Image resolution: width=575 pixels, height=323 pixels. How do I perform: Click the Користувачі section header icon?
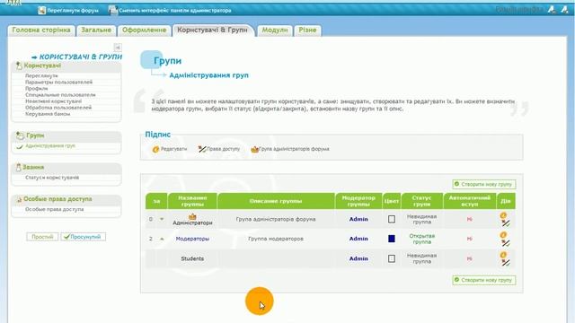point(19,65)
